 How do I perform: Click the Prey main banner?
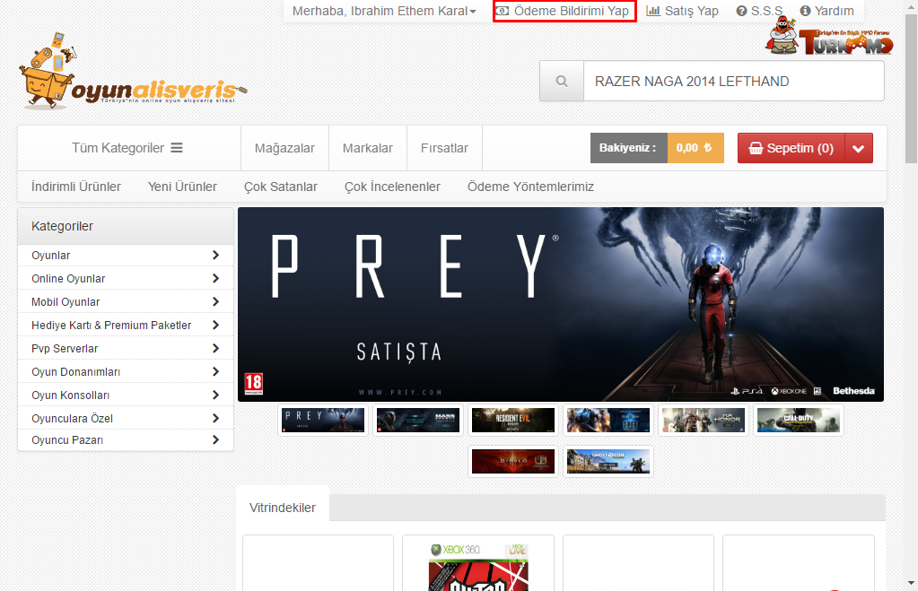pyautogui.click(x=560, y=304)
